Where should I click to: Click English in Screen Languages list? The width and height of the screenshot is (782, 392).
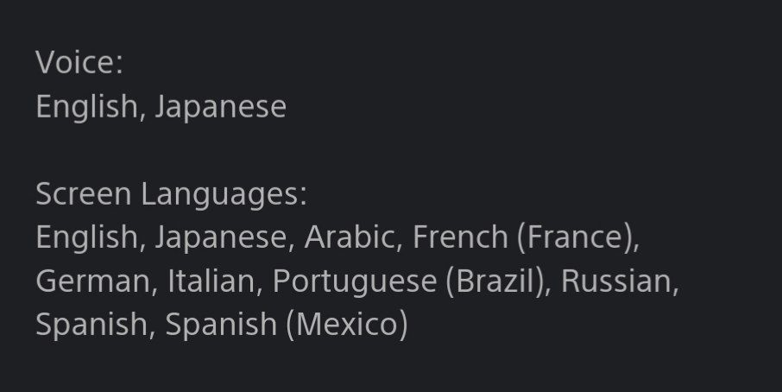(87, 237)
